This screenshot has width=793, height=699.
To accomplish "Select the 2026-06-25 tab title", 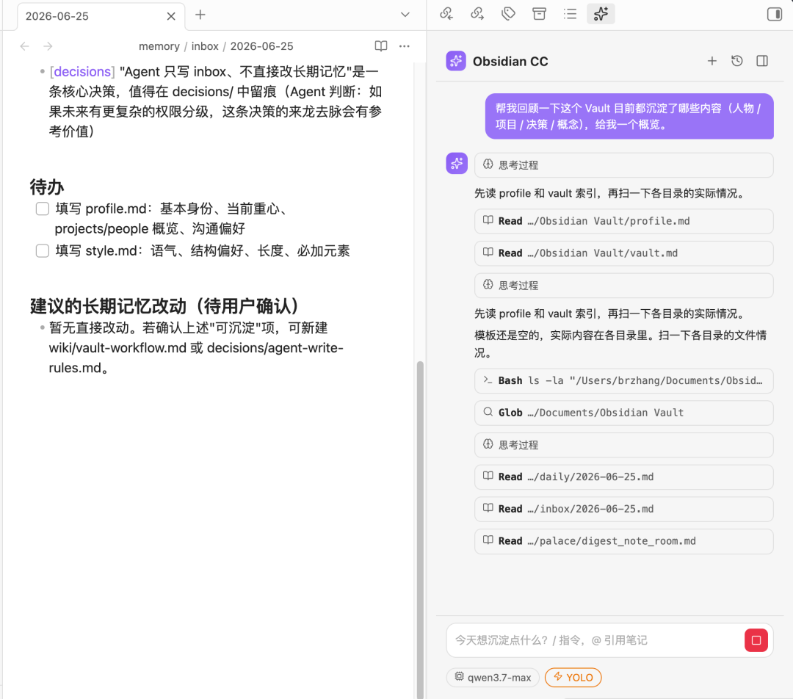I will click(57, 16).
